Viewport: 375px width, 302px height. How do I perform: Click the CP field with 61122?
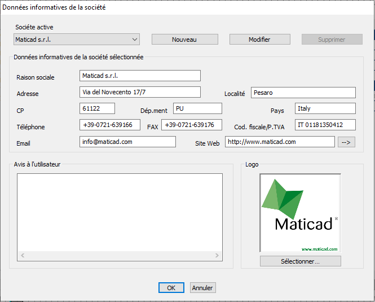97,108
